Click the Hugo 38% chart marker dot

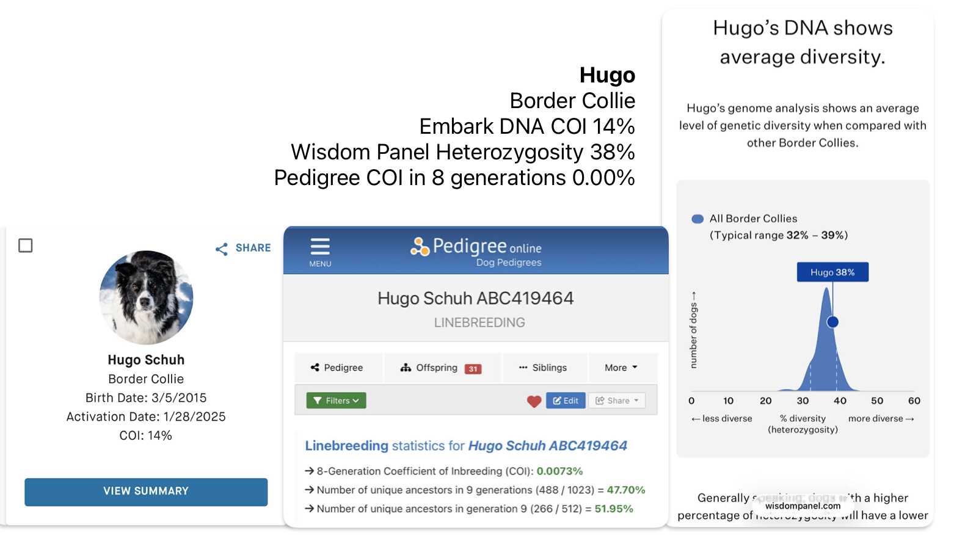pos(832,322)
